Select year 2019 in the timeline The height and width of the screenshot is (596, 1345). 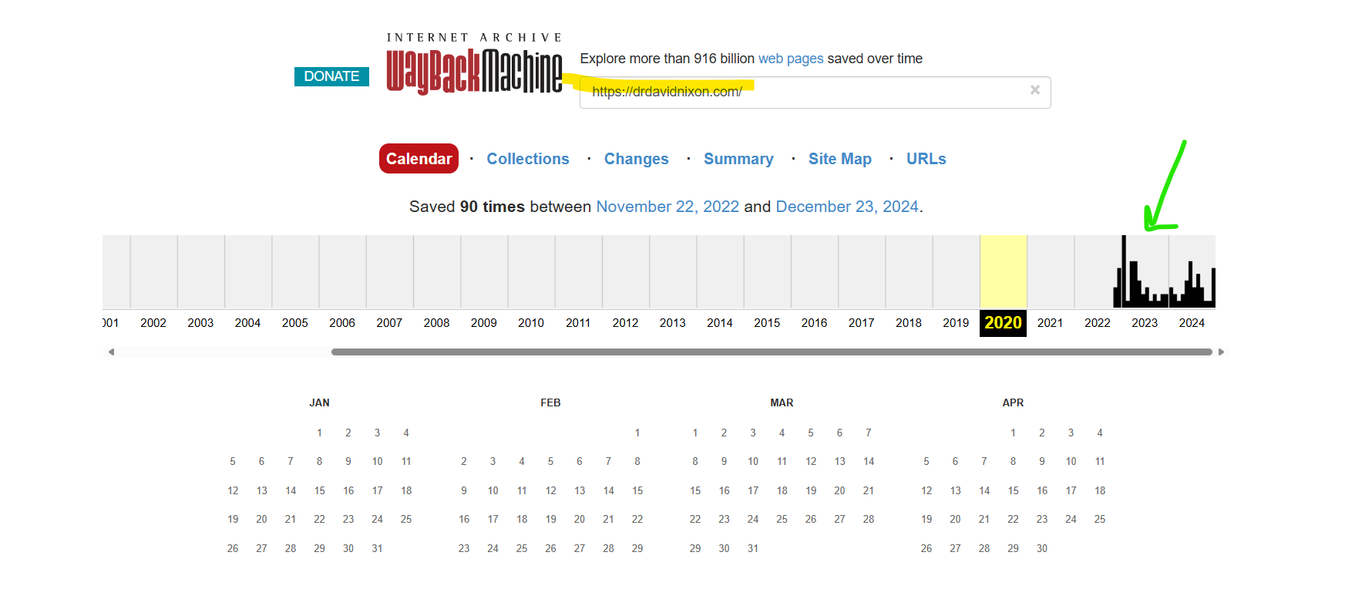(956, 323)
